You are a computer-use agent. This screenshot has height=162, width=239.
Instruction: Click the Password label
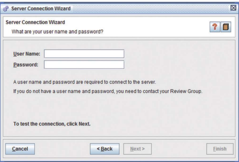click(26, 65)
